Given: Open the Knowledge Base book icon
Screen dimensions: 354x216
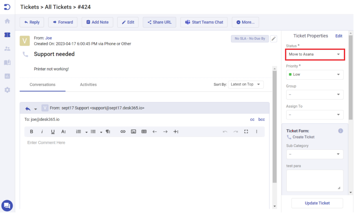Looking at the screenshot, I should (7, 62).
